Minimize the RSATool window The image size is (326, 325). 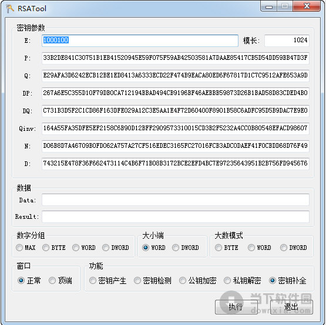268,6
